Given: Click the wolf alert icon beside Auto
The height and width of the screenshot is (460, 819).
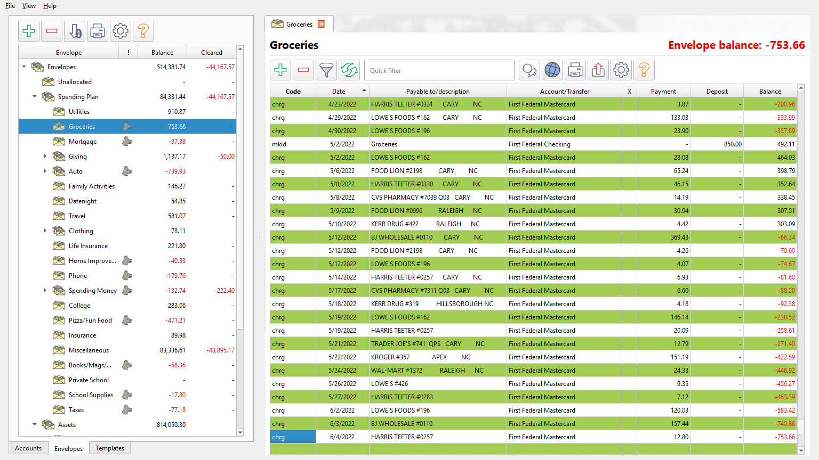Looking at the screenshot, I should 127,171.
